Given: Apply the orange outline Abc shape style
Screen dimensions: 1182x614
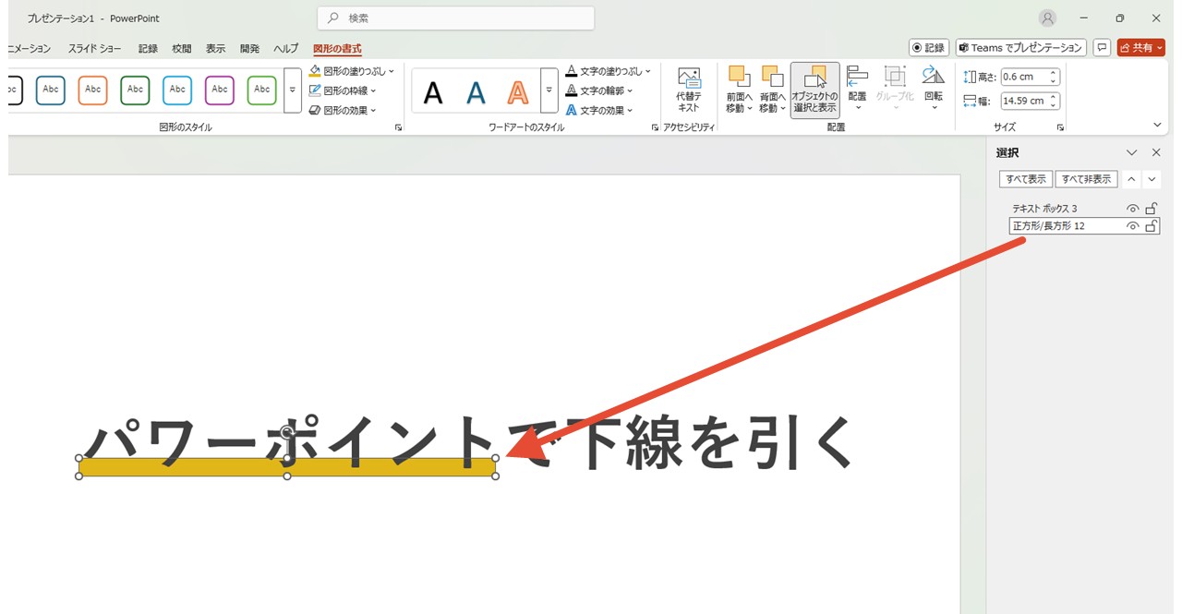Looking at the screenshot, I should [x=93, y=90].
